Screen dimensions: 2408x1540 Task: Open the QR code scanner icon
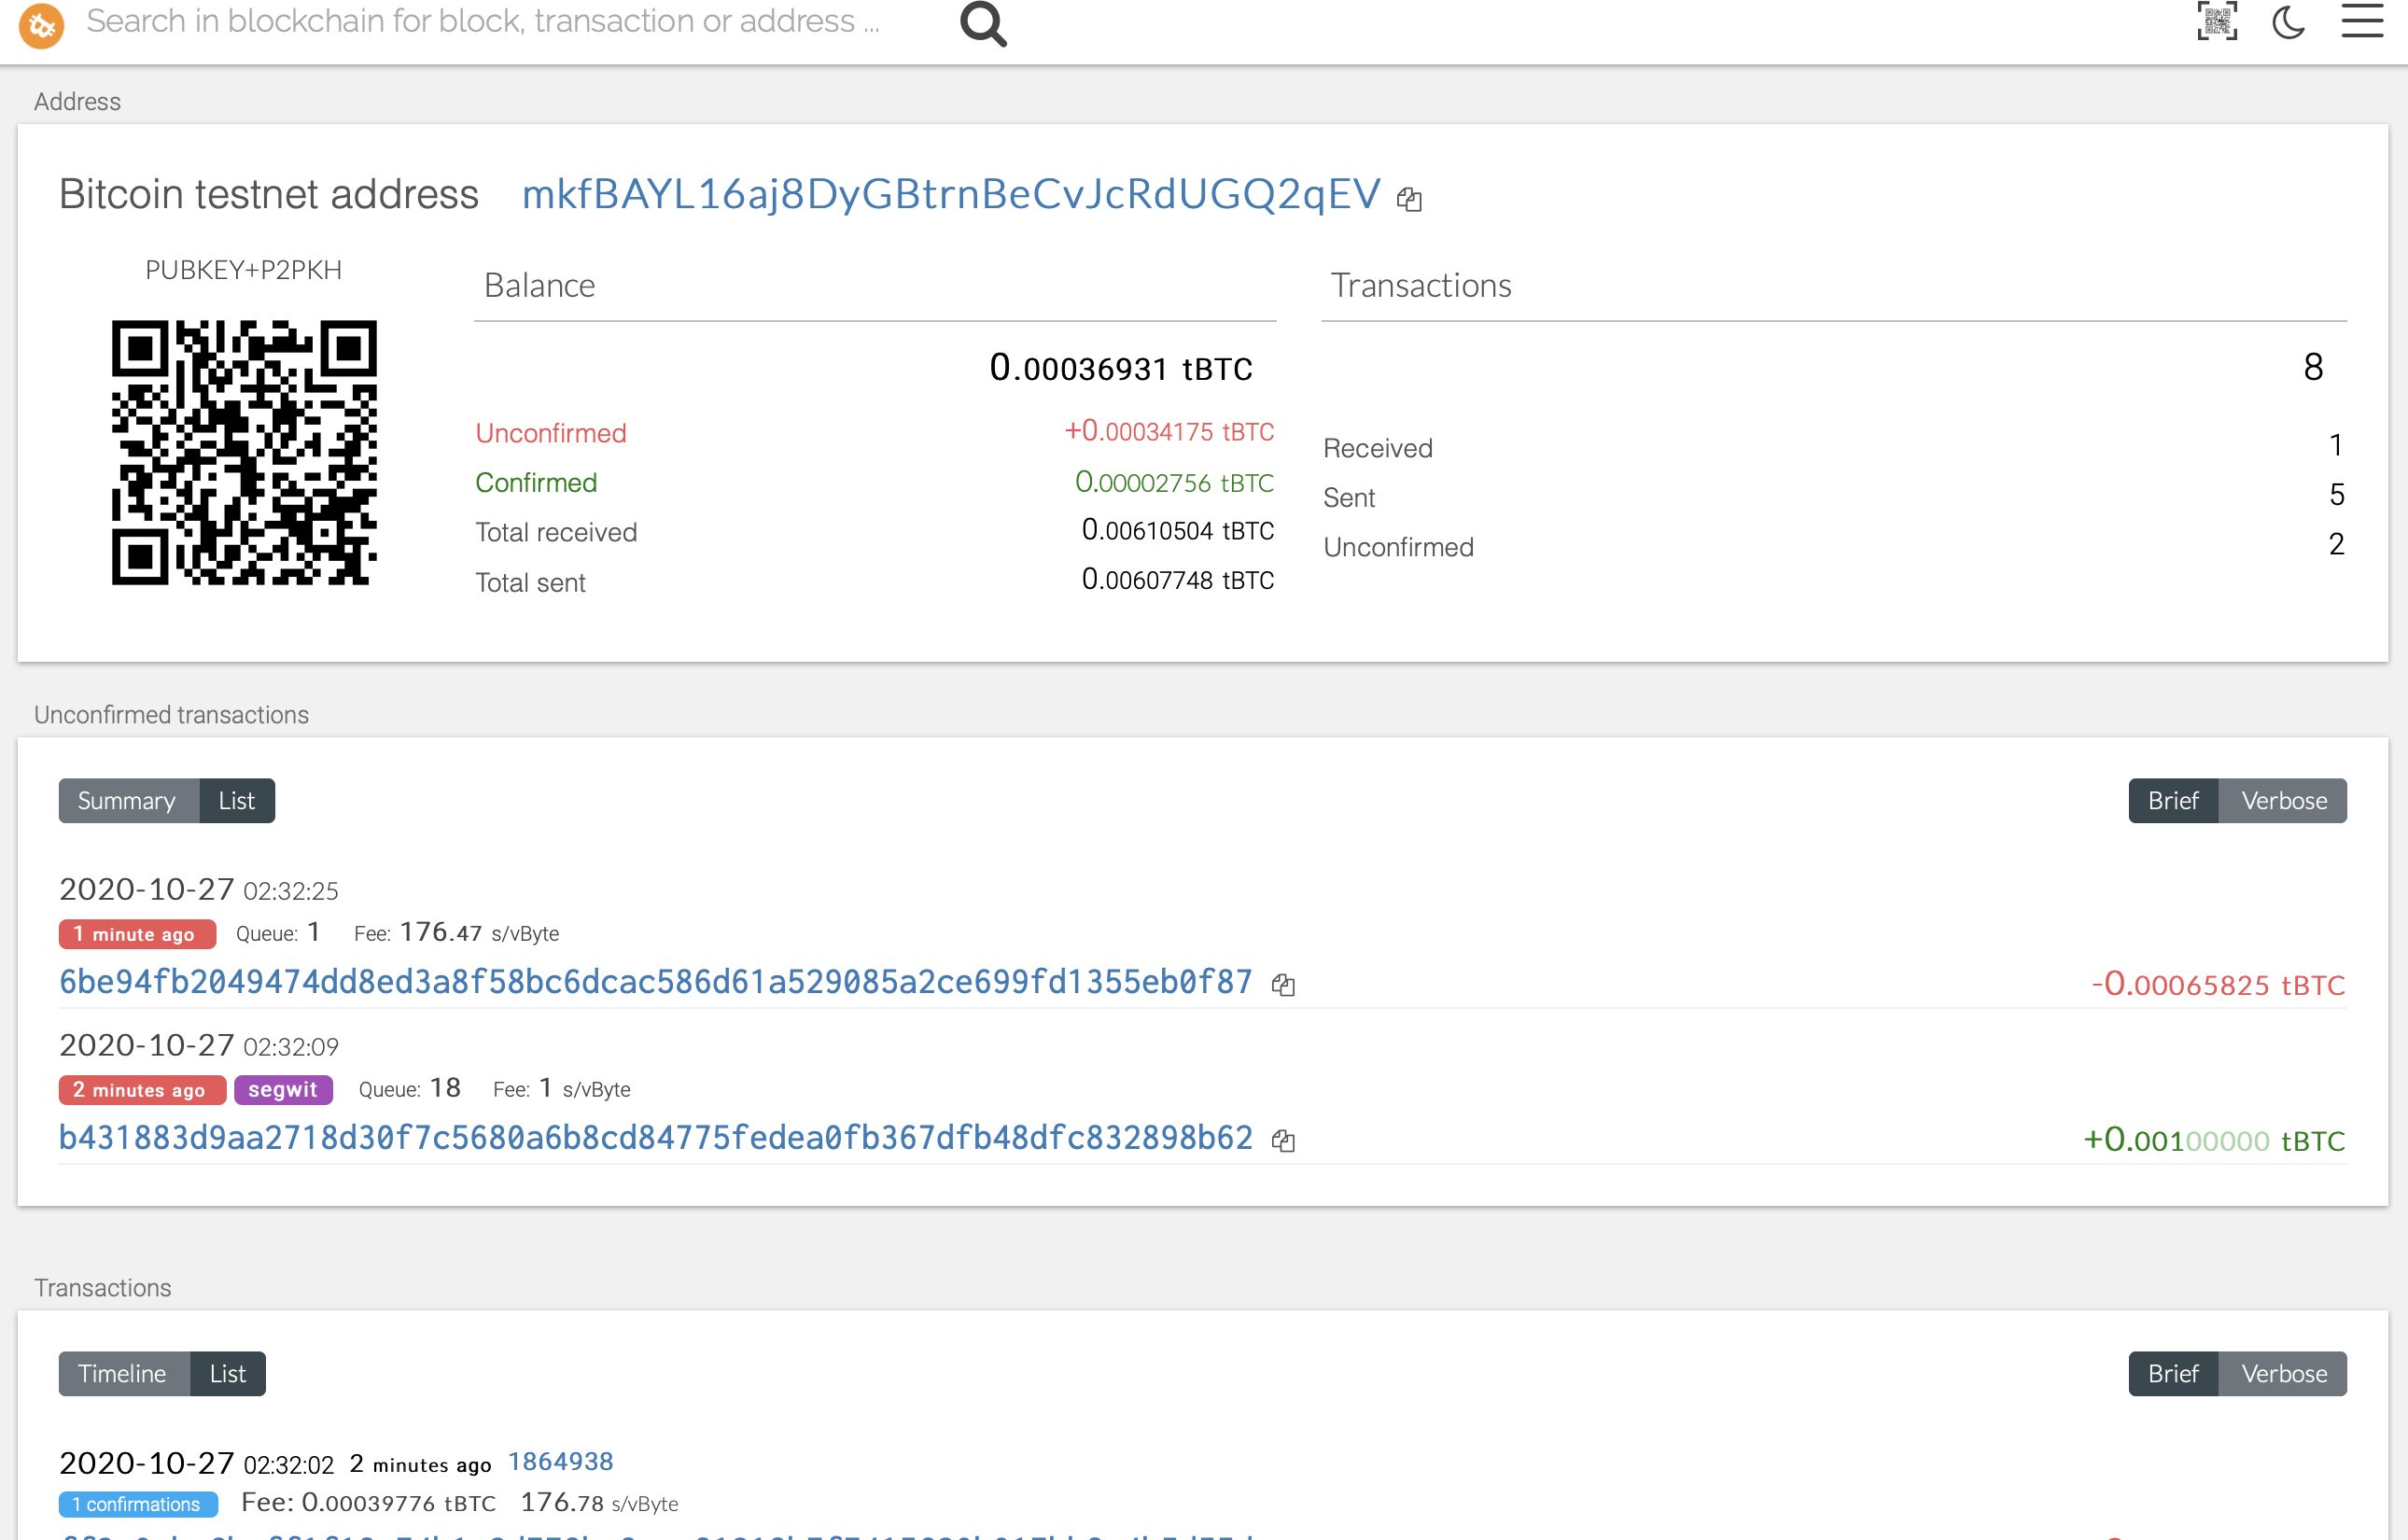click(2216, 21)
